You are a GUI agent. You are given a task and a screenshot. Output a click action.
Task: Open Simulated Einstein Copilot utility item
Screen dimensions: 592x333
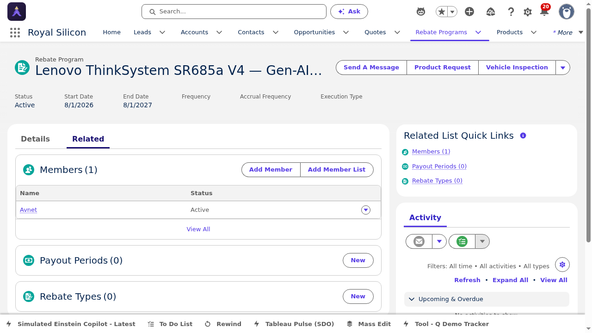pyautogui.click(x=71, y=324)
